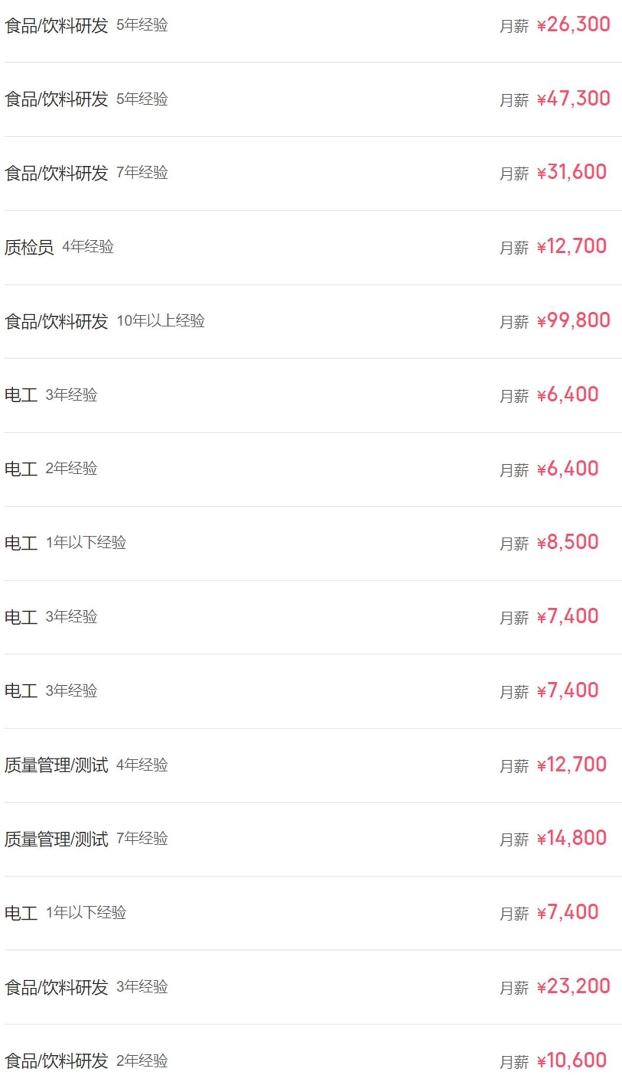Click the 10年以上经验 experience label
The image size is (622, 1088).
tap(161, 321)
